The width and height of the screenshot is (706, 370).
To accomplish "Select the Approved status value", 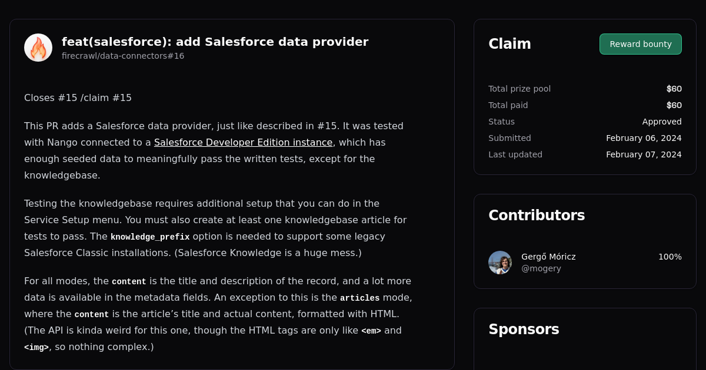I will [662, 122].
